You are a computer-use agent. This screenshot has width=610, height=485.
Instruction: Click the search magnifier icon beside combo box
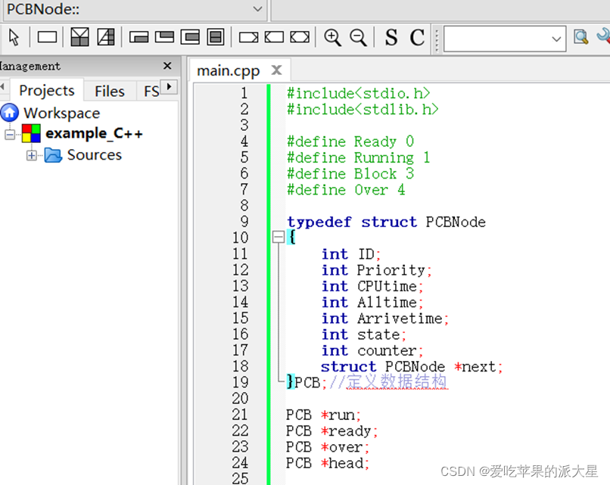tap(581, 37)
